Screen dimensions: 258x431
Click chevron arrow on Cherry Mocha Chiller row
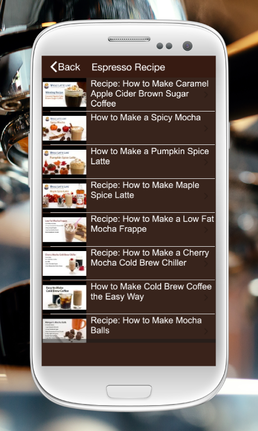point(206,263)
